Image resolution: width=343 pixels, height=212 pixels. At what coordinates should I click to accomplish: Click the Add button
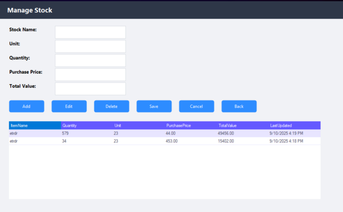point(26,106)
